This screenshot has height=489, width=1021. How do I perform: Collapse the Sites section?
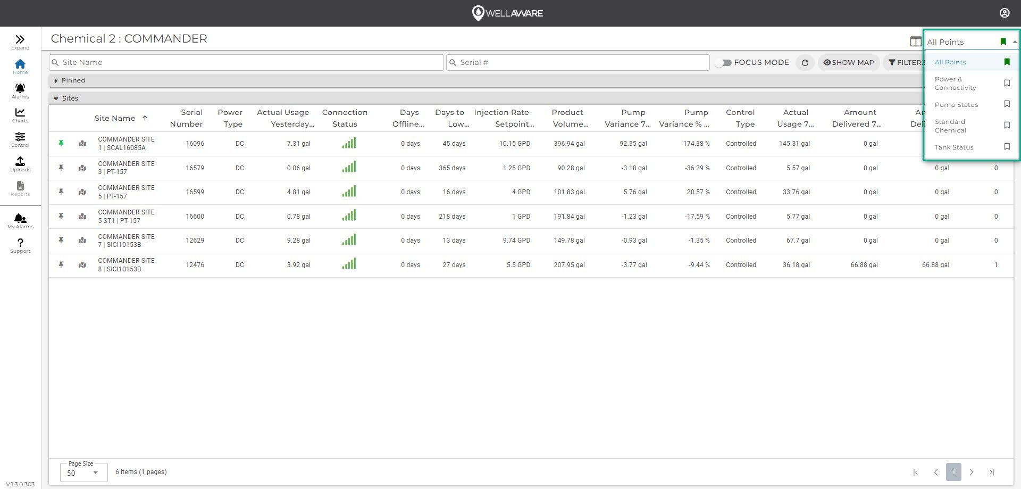click(x=56, y=98)
